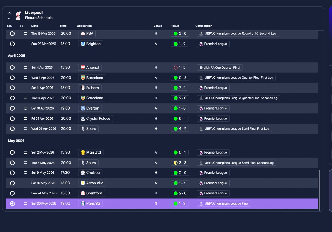Click the half-yellow draw indicator for Spurs 3-3

[176, 163]
